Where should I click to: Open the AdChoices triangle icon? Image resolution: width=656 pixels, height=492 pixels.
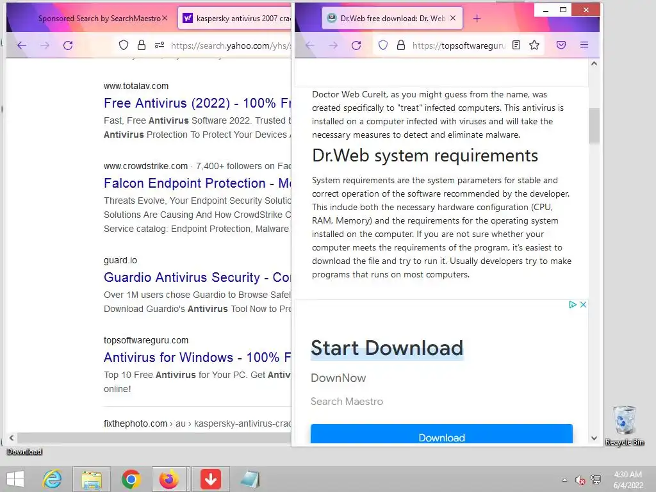[572, 304]
